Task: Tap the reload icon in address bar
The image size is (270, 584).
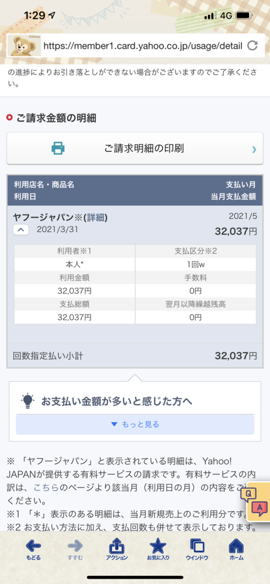Action: point(252,46)
